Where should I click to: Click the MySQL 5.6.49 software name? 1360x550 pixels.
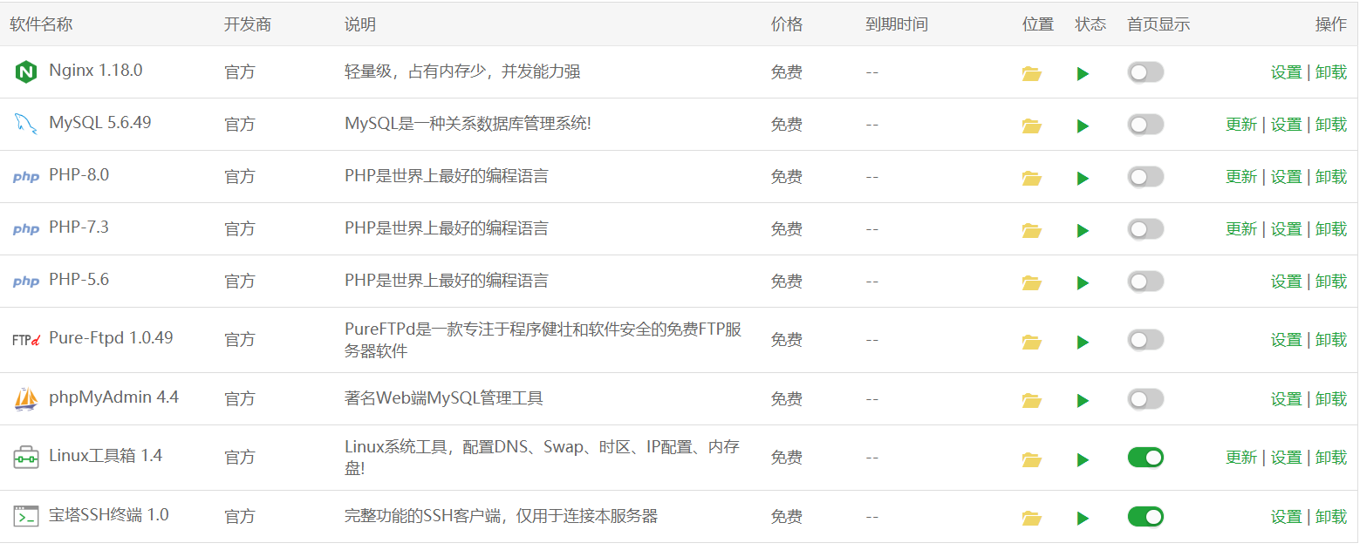click(x=100, y=123)
